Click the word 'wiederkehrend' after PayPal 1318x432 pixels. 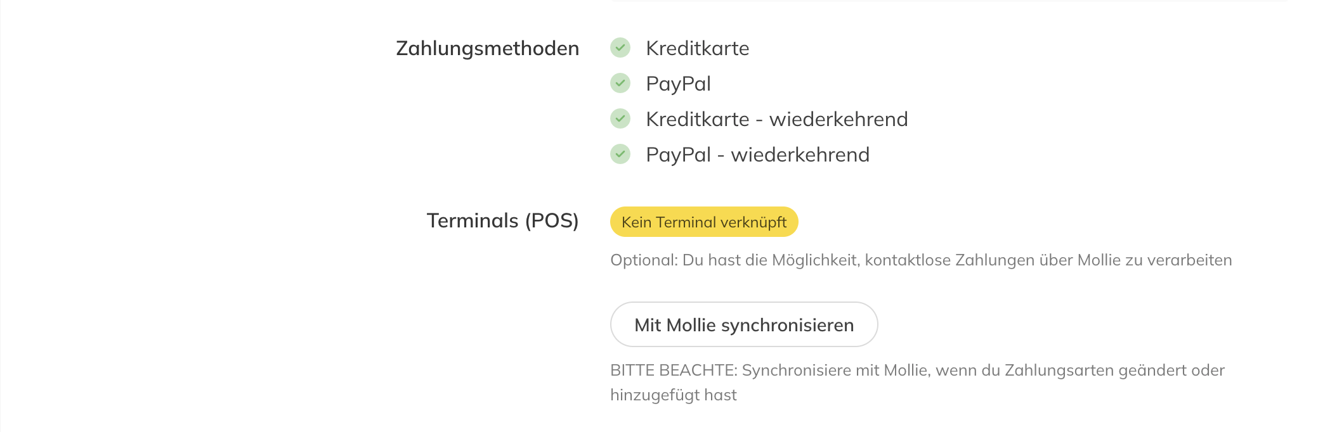(x=800, y=155)
